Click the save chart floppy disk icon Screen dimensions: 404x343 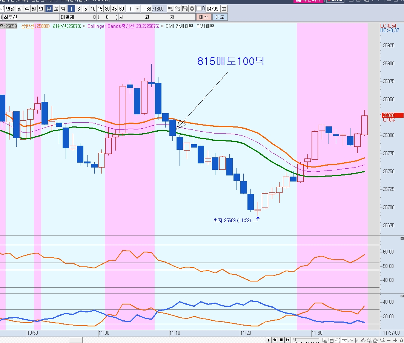(x=185, y=9)
